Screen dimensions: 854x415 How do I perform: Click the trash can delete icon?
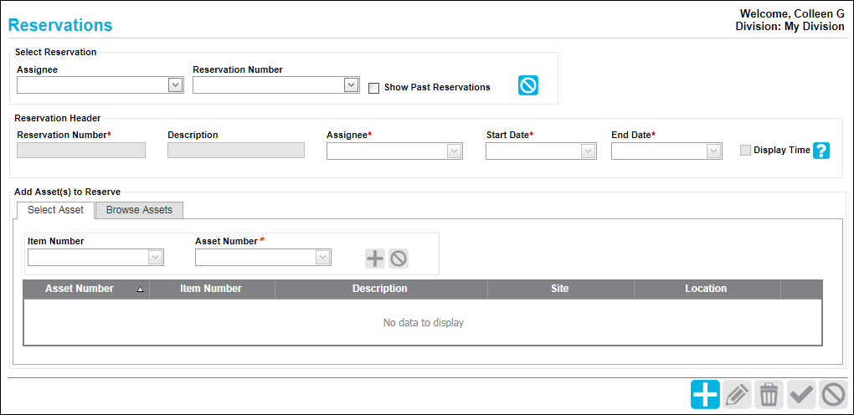[769, 394]
